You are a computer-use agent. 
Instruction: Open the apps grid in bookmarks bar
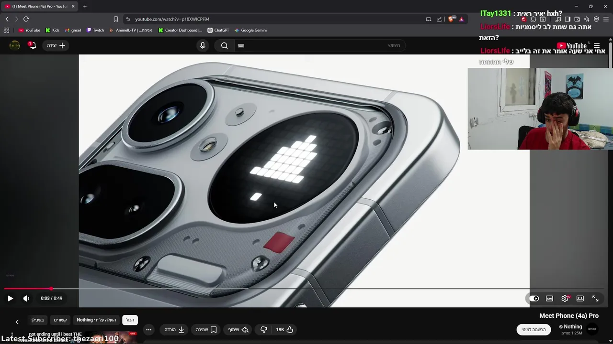click(x=6, y=30)
